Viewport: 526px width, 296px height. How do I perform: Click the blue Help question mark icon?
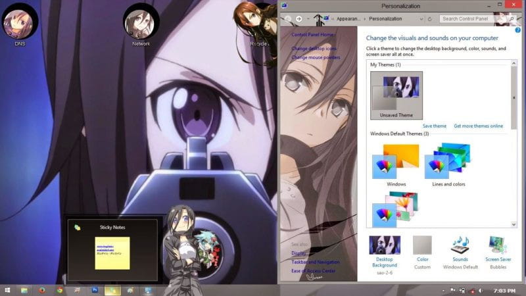(x=518, y=30)
